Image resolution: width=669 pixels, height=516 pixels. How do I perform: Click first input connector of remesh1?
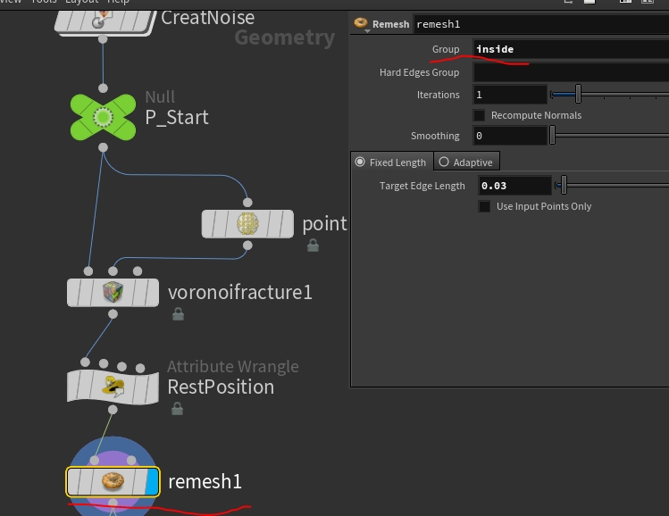(95, 461)
